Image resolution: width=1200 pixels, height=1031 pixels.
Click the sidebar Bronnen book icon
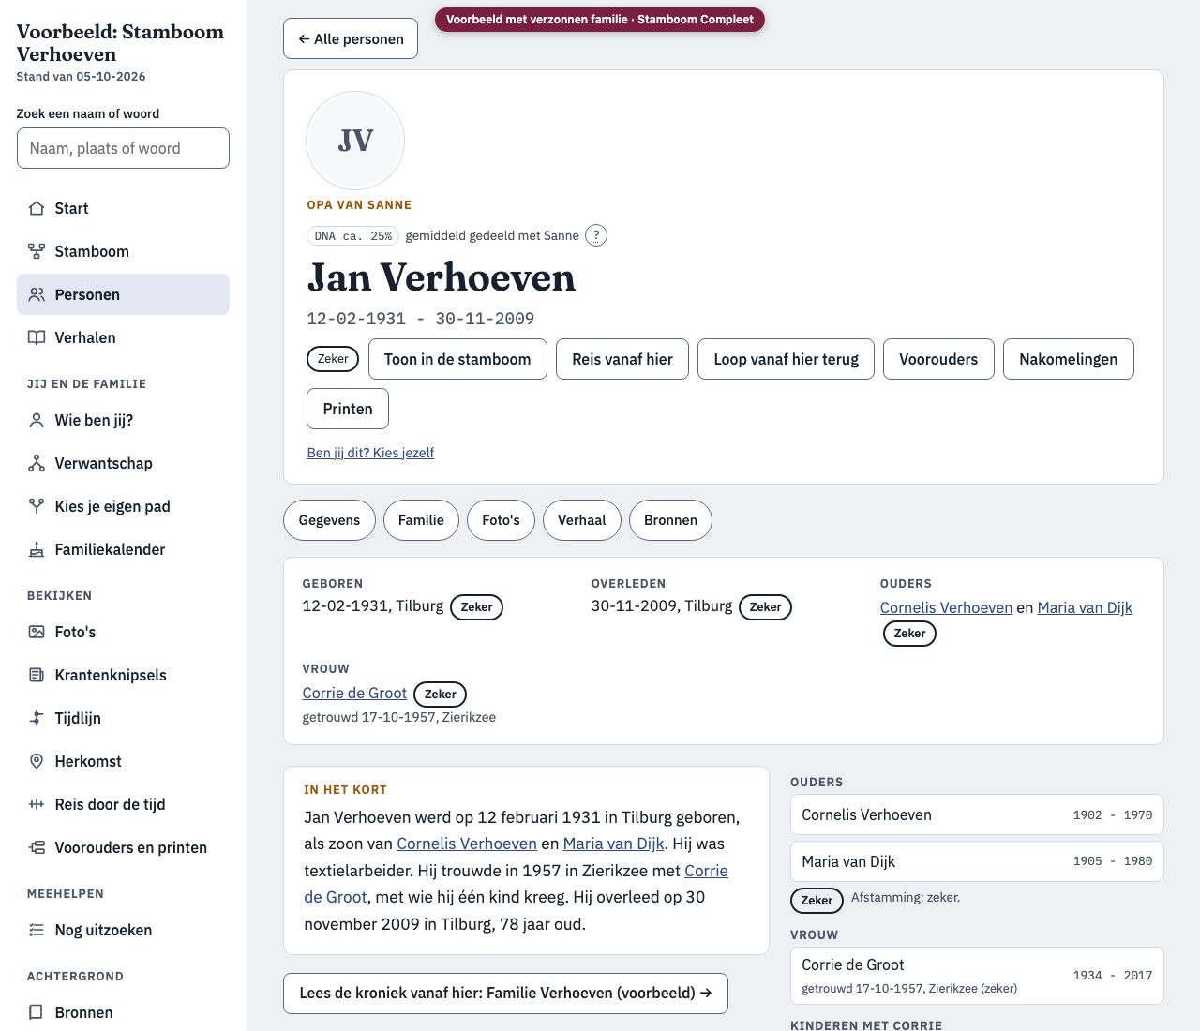(x=37, y=1012)
